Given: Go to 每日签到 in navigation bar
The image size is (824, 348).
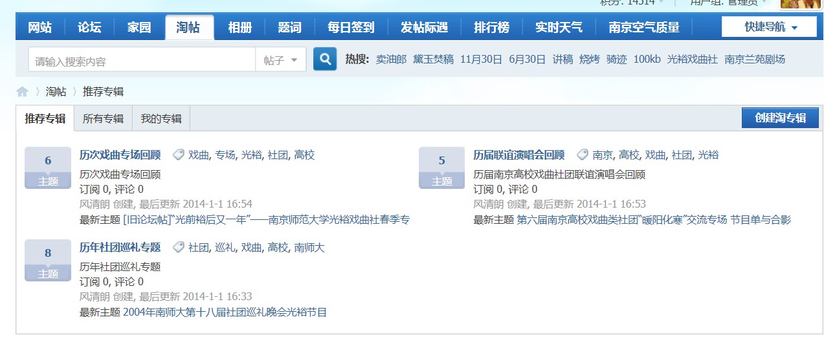Looking at the screenshot, I should [351, 27].
